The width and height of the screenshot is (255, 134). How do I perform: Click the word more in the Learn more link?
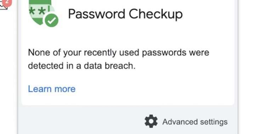point(65,89)
